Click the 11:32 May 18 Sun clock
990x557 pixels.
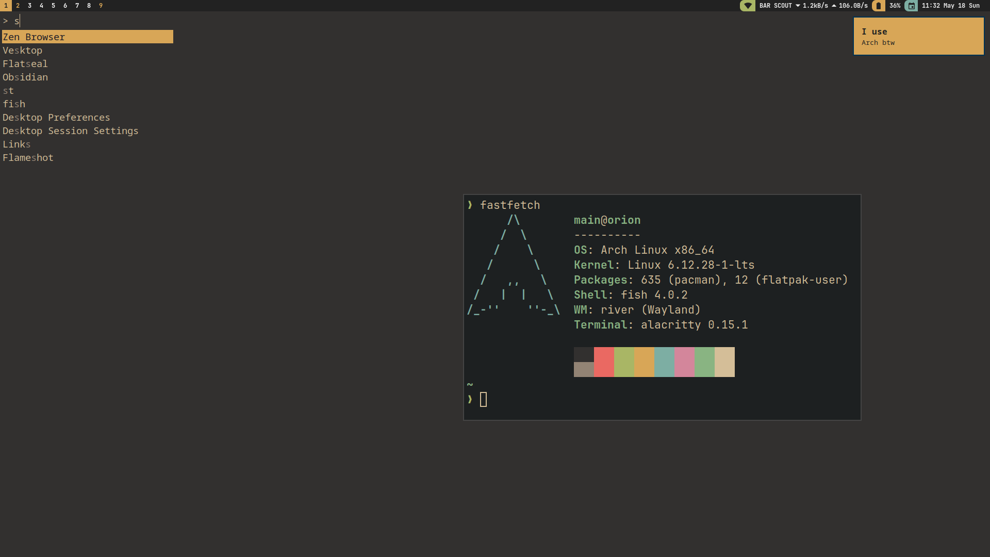click(950, 6)
